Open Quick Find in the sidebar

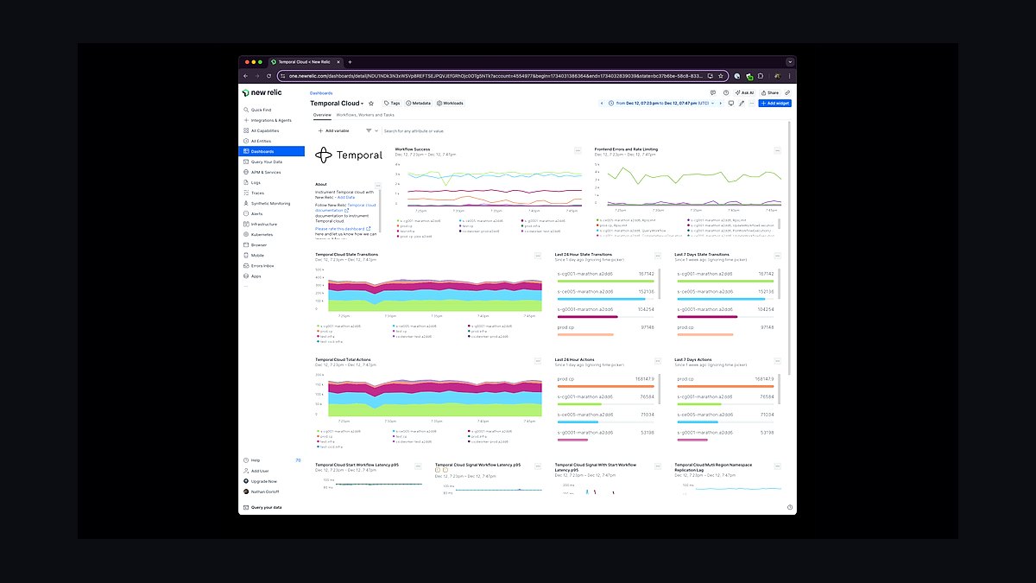(x=272, y=110)
